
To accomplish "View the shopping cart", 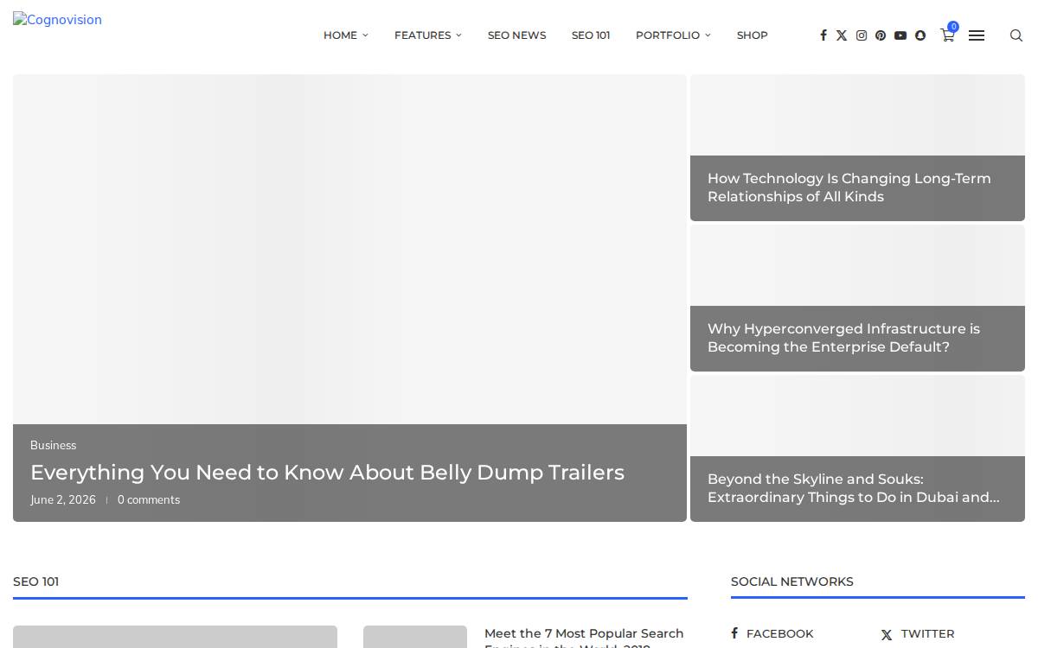I will tap(948, 35).
